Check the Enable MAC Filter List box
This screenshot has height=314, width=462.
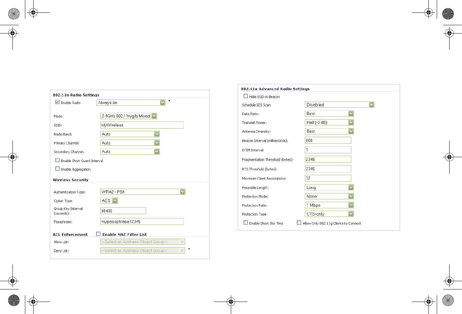(98, 234)
